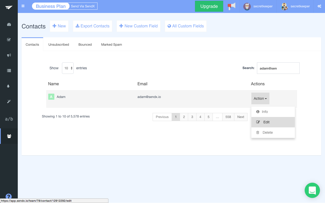Switch to the Unsubscribed tab
This screenshot has width=325, height=203.
coord(59,44)
